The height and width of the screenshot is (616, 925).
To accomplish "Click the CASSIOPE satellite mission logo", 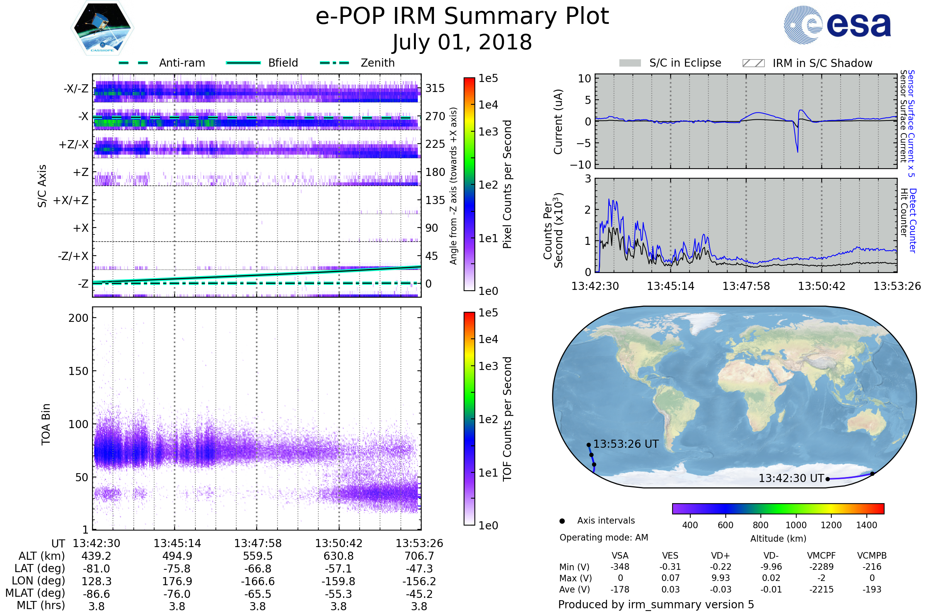I will 102,28.
